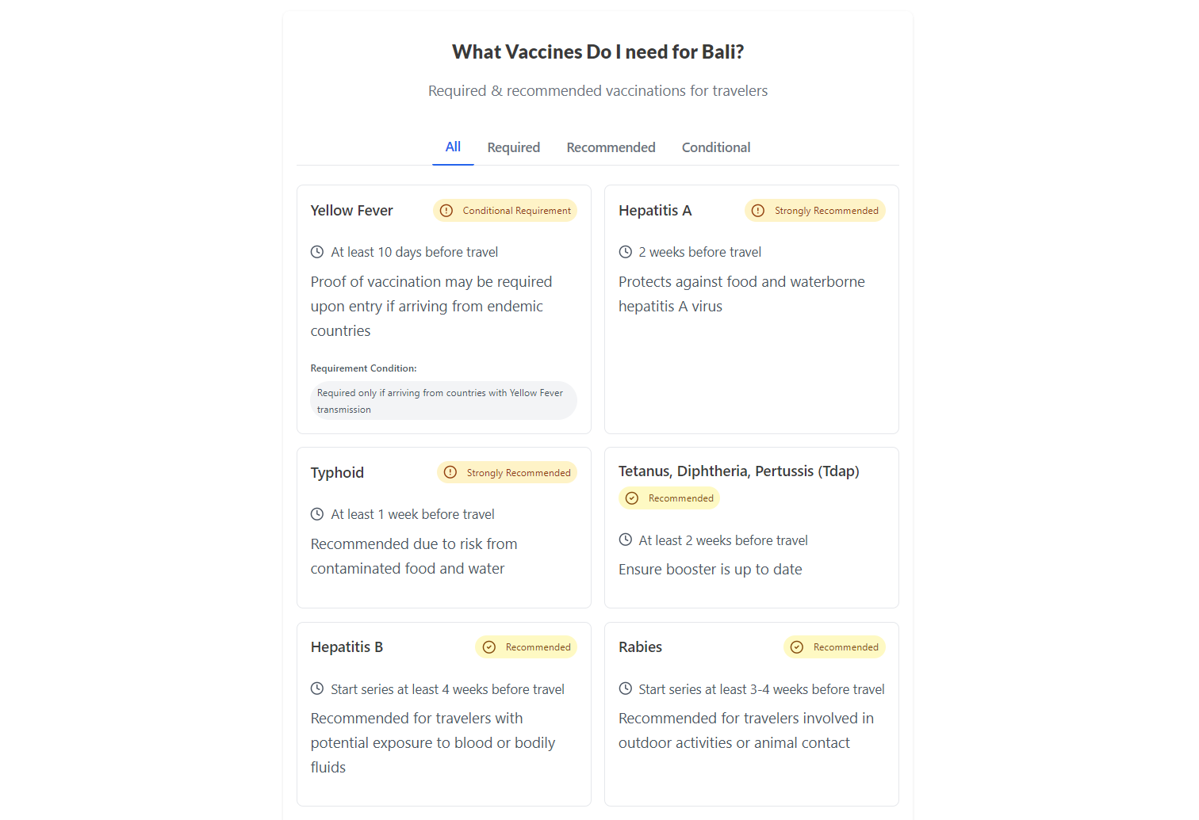Click the Tetanus, Diphtheria, Pertussis (Tdap) heading
The height and width of the screenshot is (820, 1199).
(739, 471)
